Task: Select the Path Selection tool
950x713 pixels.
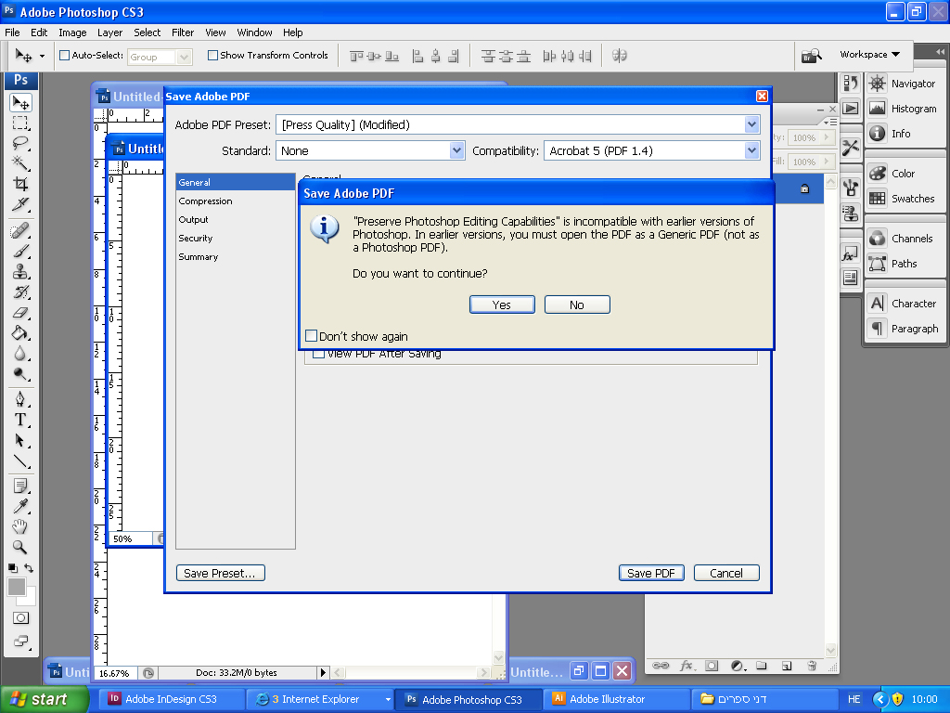Action: pyautogui.click(x=20, y=440)
